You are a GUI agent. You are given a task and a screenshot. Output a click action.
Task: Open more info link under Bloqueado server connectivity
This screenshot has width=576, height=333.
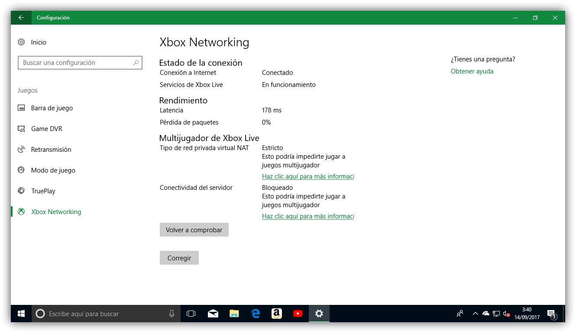tap(308, 216)
